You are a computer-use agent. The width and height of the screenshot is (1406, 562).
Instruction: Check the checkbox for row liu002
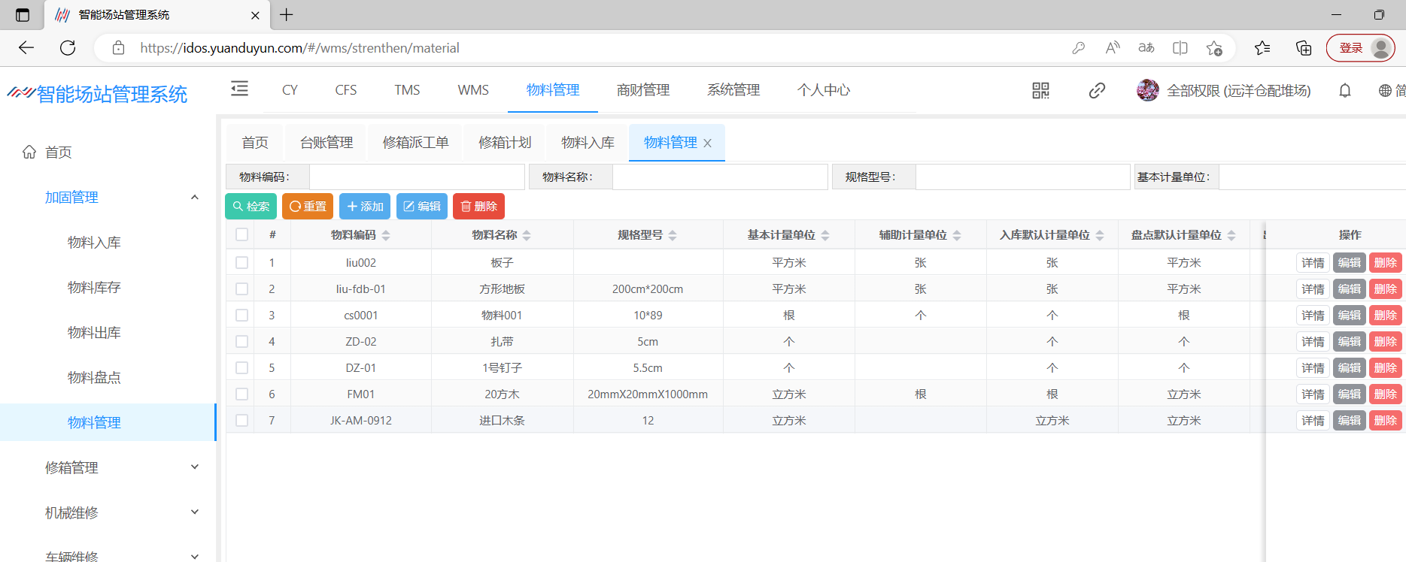[x=241, y=262]
